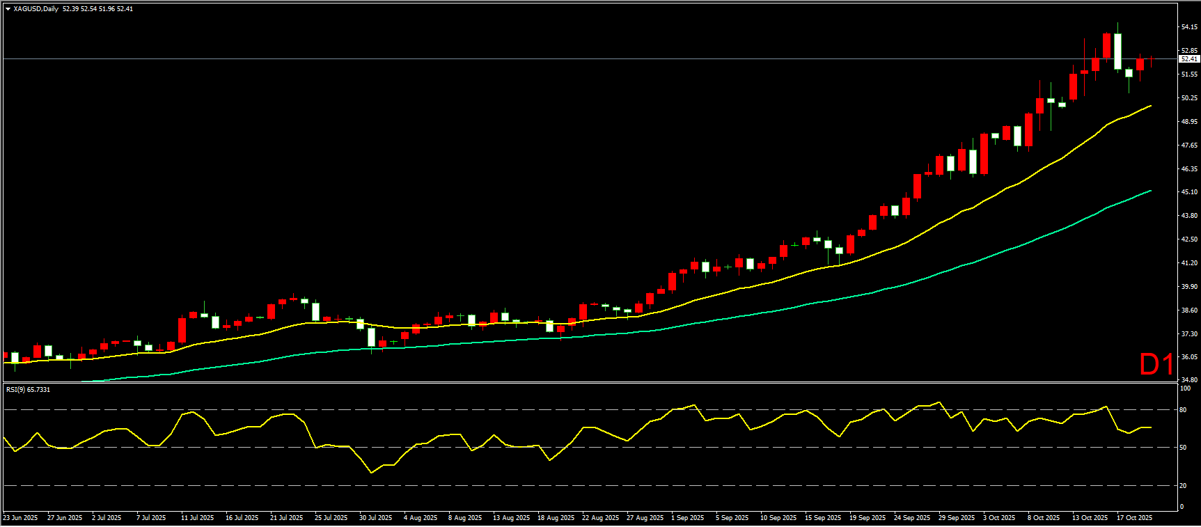1201x527 pixels.
Task: Click the 4 Aug 2025 date label
Action: click(x=421, y=518)
